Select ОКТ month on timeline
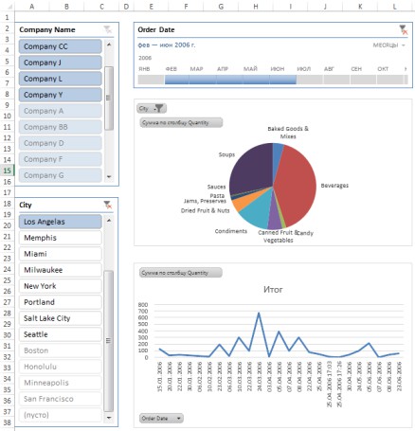 pos(390,80)
